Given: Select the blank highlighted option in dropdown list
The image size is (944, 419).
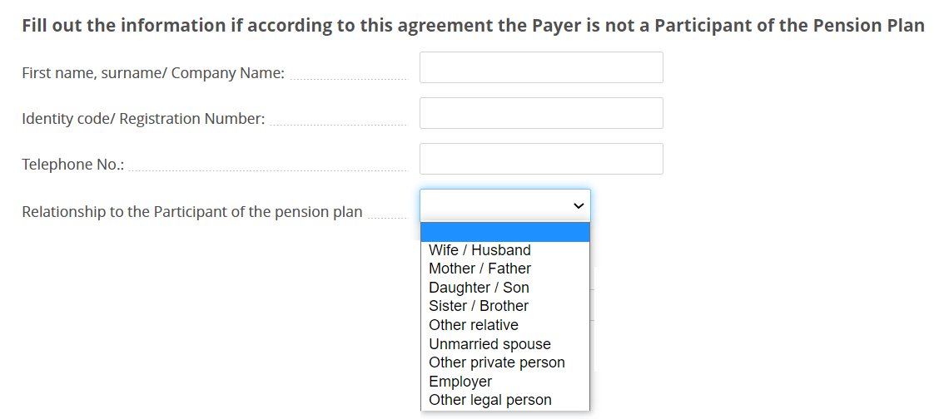Looking at the screenshot, I should 505,232.
